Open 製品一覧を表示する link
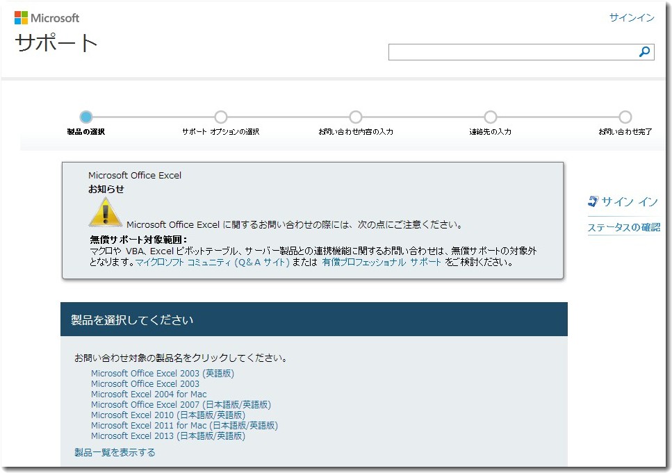The width and height of the screenshot is (672, 473). (115, 452)
